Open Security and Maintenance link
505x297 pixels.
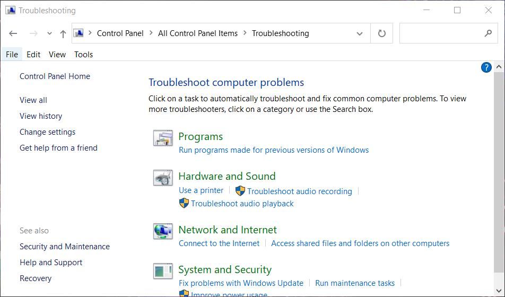(65, 247)
